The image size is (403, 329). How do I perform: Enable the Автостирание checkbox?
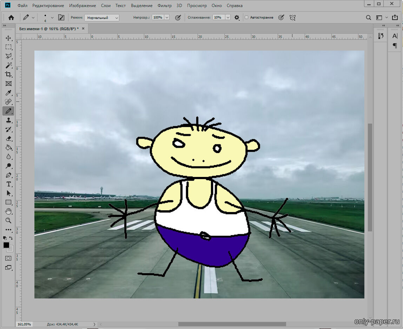pos(246,18)
